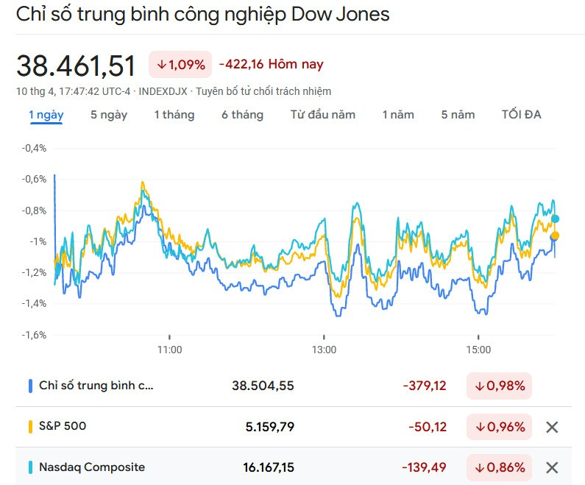Switch chart to '1 năm' range

click(x=398, y=115)
